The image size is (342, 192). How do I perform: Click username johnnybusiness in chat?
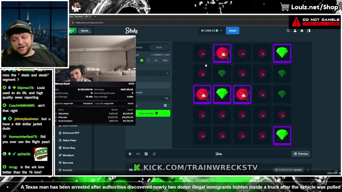26,119
